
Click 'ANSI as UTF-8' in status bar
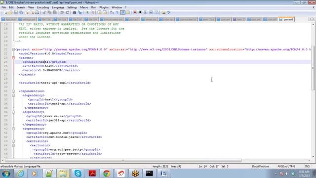tap(286, 166)
